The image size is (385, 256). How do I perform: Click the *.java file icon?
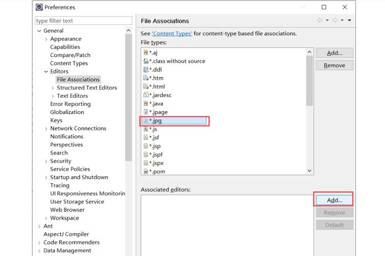tap(146, 103)
